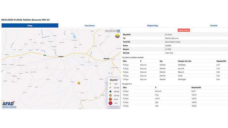The width and height of the screenshot is (228, 128).
Task: Click the 2.27 distance cell
Action: pyautogui.click(x=218, y=65)
